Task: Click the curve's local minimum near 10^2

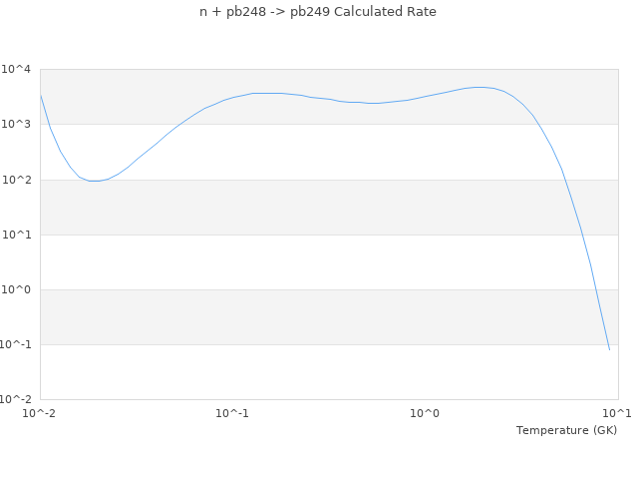Action: coord(94,181)
